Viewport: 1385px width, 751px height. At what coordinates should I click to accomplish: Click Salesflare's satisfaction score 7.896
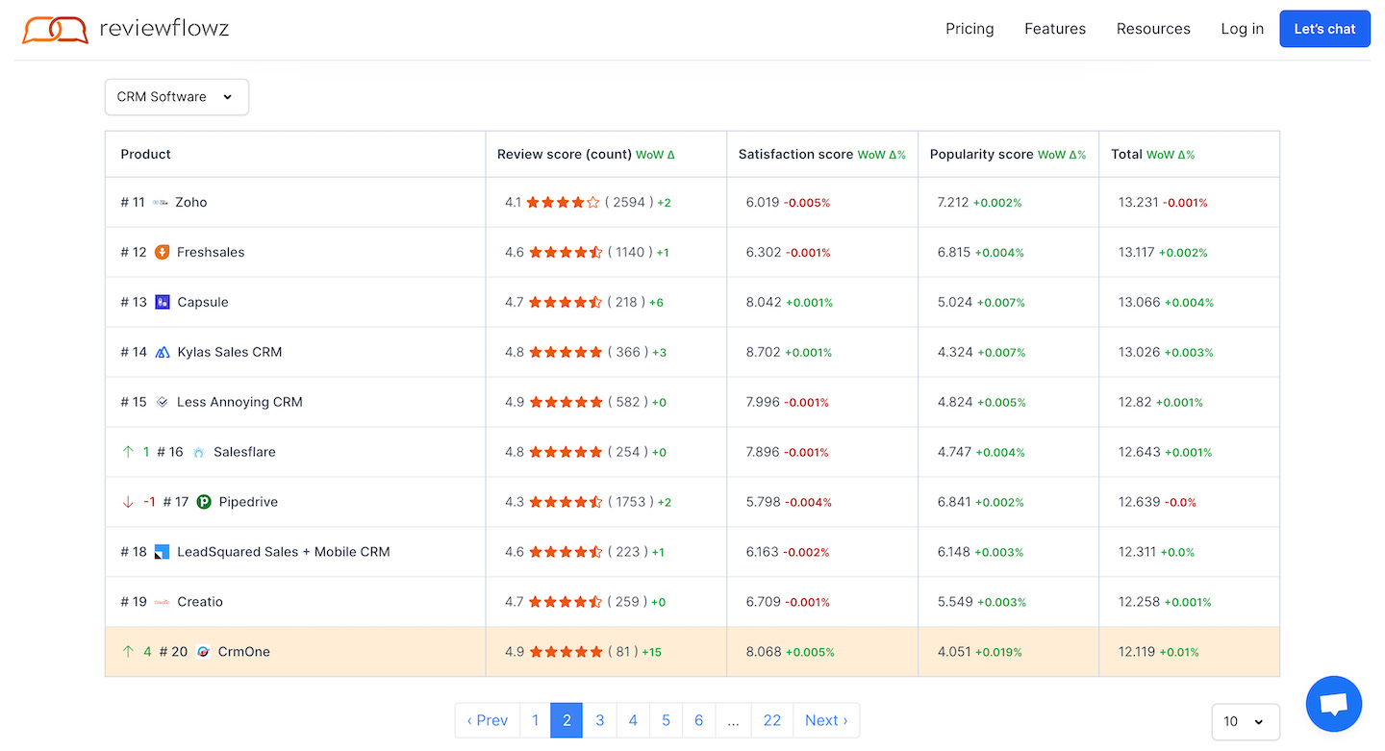(763, 452)
